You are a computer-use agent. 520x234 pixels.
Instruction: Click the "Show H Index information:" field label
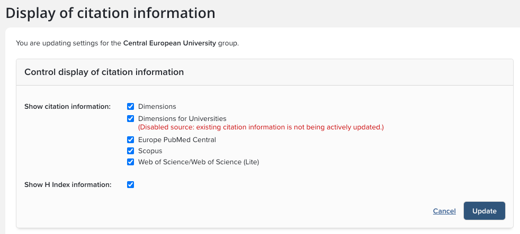tap(68, 185)
